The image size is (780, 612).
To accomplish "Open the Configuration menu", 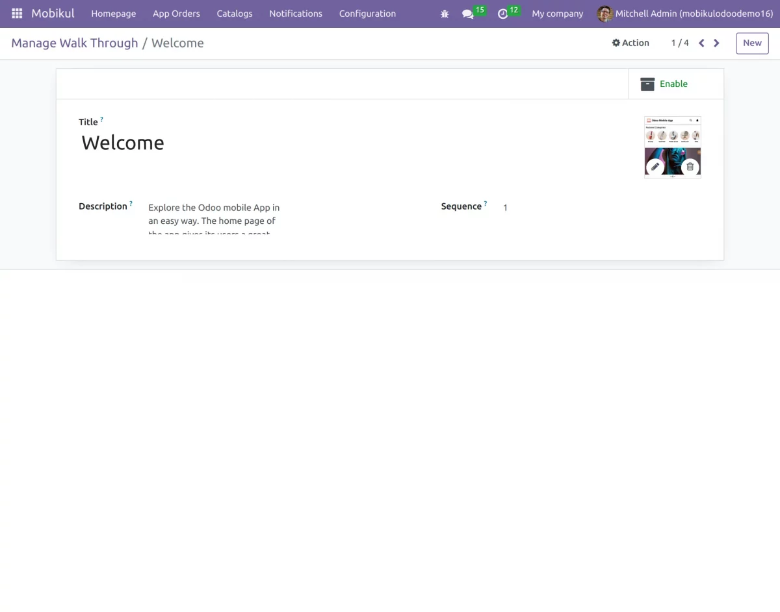I will click(367, 14).
